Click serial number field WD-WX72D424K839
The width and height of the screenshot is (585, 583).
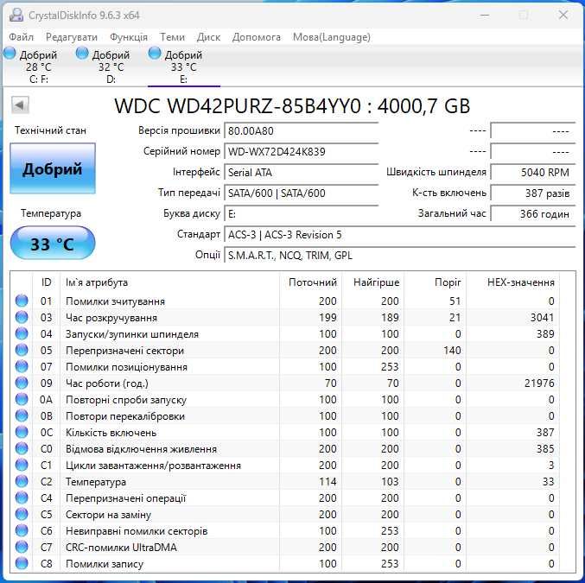point(301,151)
